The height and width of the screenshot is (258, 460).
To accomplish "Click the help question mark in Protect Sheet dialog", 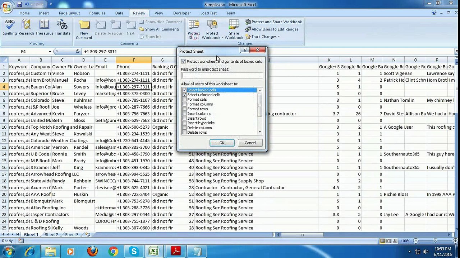I will point(245,50).
